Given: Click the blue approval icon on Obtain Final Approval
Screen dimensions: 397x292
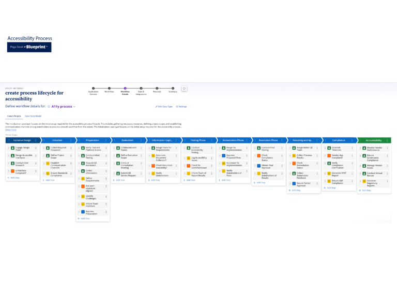Looking at the screenshot, I should (x=259, y=166).
